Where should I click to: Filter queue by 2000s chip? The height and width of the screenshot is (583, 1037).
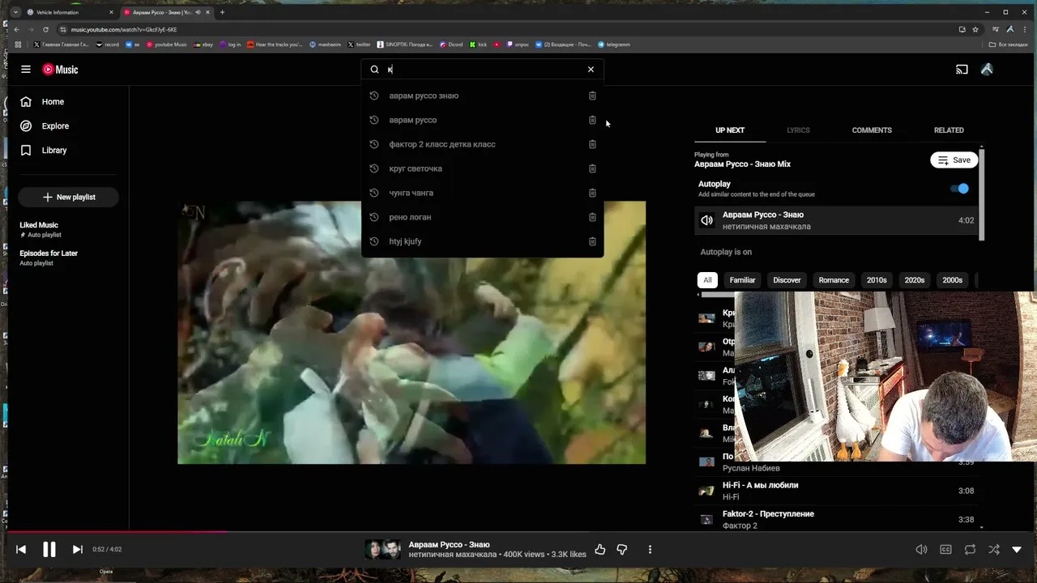952,280
